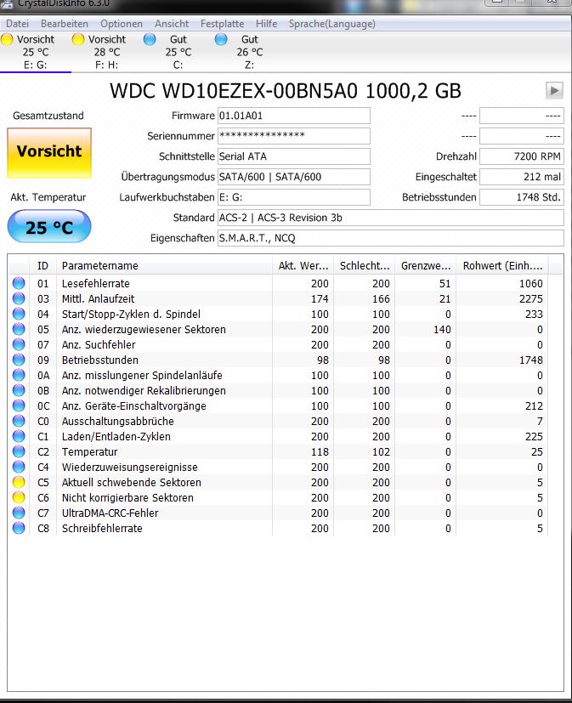572x703 pixels.
Task: Open the Hilfe menu
Action: [267, 24]
